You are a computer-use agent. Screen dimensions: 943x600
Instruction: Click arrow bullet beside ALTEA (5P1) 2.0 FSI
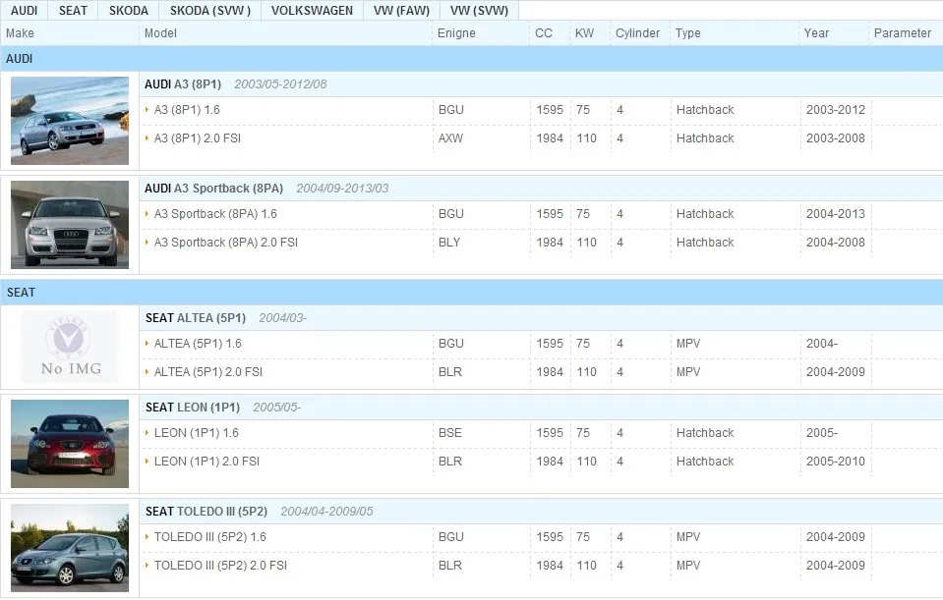click(x=147, y=371)
